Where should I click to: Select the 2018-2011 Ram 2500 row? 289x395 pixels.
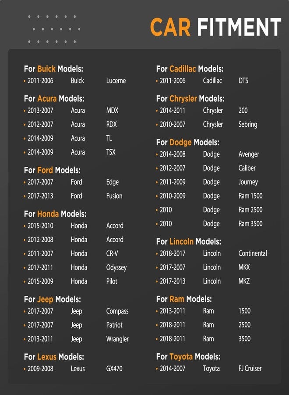(x=203, y=325)
